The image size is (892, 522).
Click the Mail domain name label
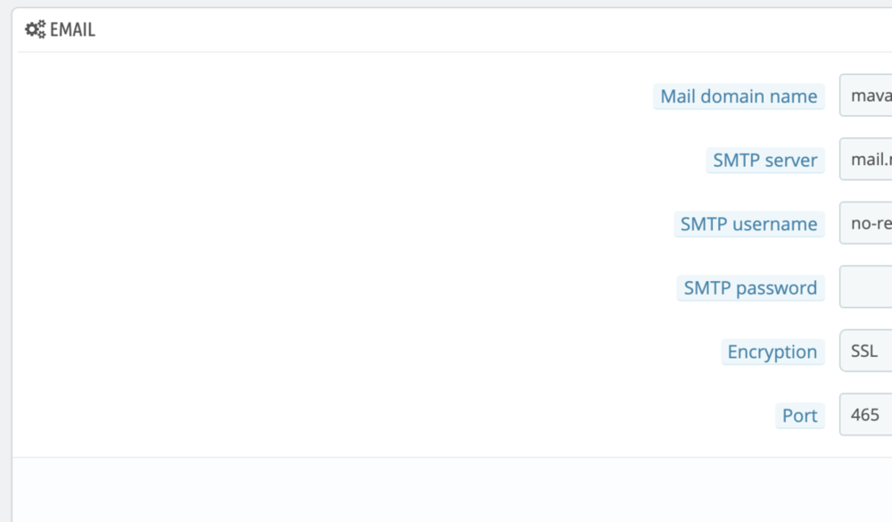(x=739, y=96)
